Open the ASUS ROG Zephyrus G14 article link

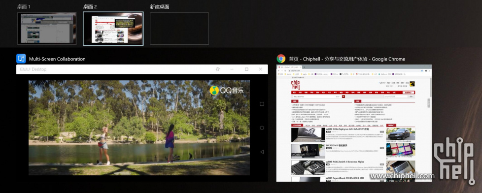pos(347,129)
